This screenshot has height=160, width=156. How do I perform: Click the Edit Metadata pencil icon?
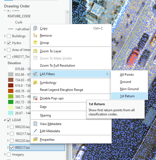[35, 131]
